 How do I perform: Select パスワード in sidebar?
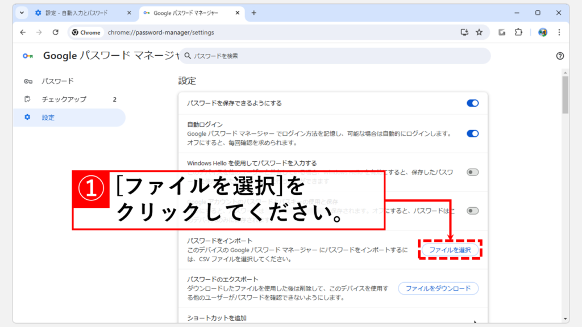click(x=57, y=81)
